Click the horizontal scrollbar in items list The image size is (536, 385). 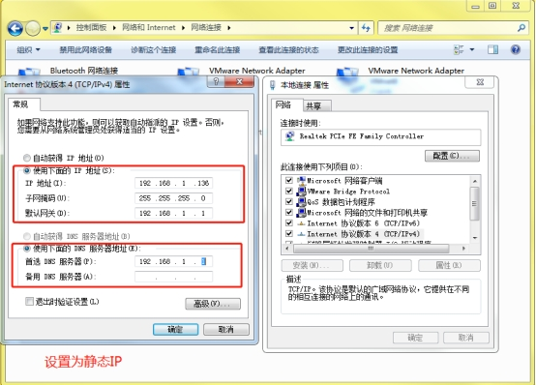coord(371,249)
